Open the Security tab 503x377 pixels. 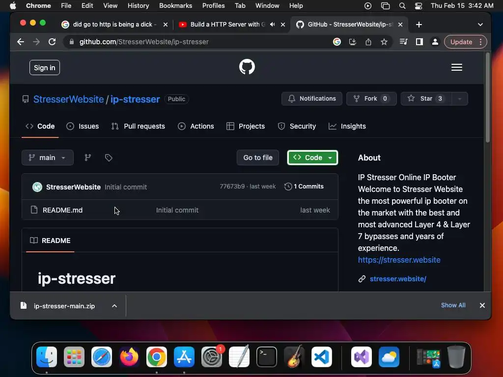(297, 126)
